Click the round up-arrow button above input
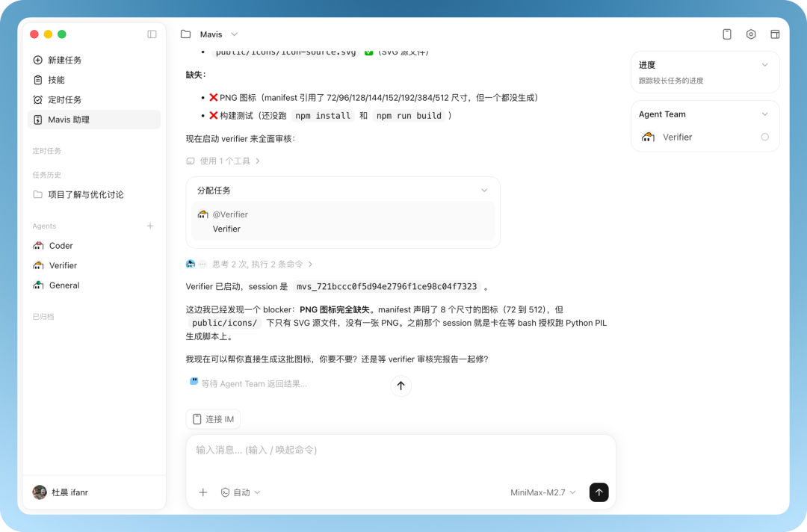 (x=401, y=386)
